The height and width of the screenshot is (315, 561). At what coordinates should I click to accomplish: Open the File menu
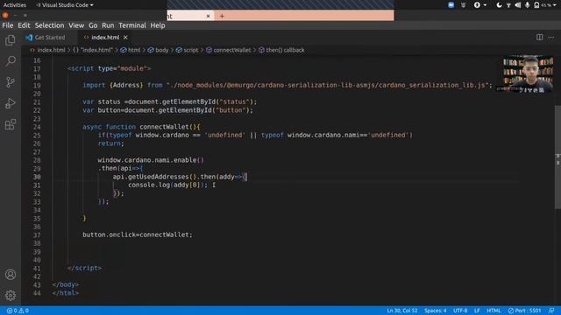click(8, 25)
